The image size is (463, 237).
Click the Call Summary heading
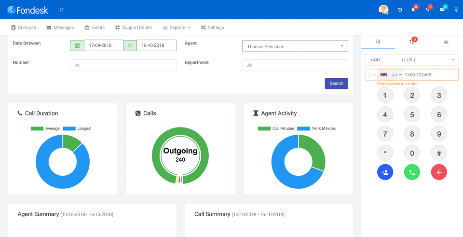tap(240, 214)
